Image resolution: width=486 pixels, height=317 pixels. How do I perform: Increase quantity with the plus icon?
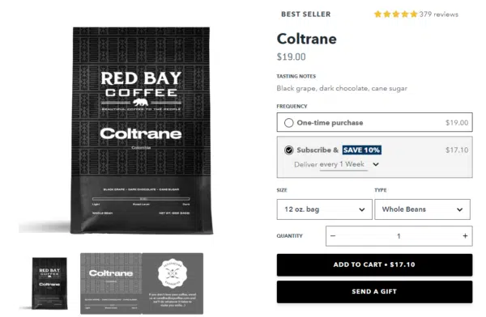click(x=465, y=236)
